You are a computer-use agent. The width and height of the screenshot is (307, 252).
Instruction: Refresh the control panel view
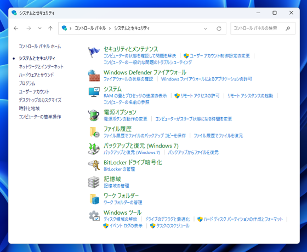pos(219,28)
